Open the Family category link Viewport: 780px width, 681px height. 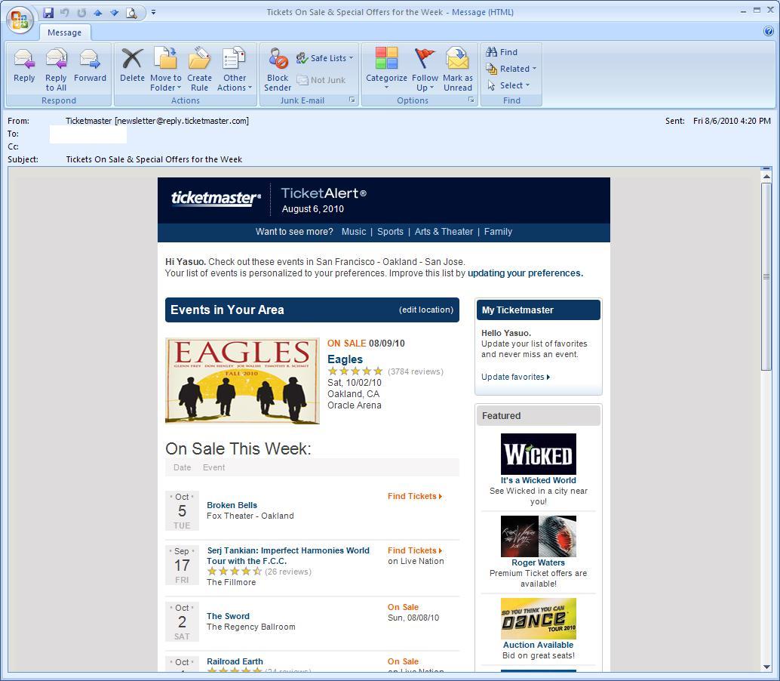point(498,232)
